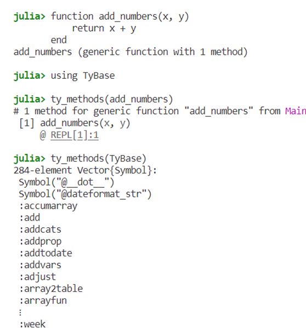Select 'add_numbers (generic function with 1 method)' output
Viewport: 306px width, 328px height.
[131, 52]
